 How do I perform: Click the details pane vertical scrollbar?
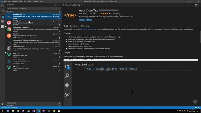click(200, 37)
